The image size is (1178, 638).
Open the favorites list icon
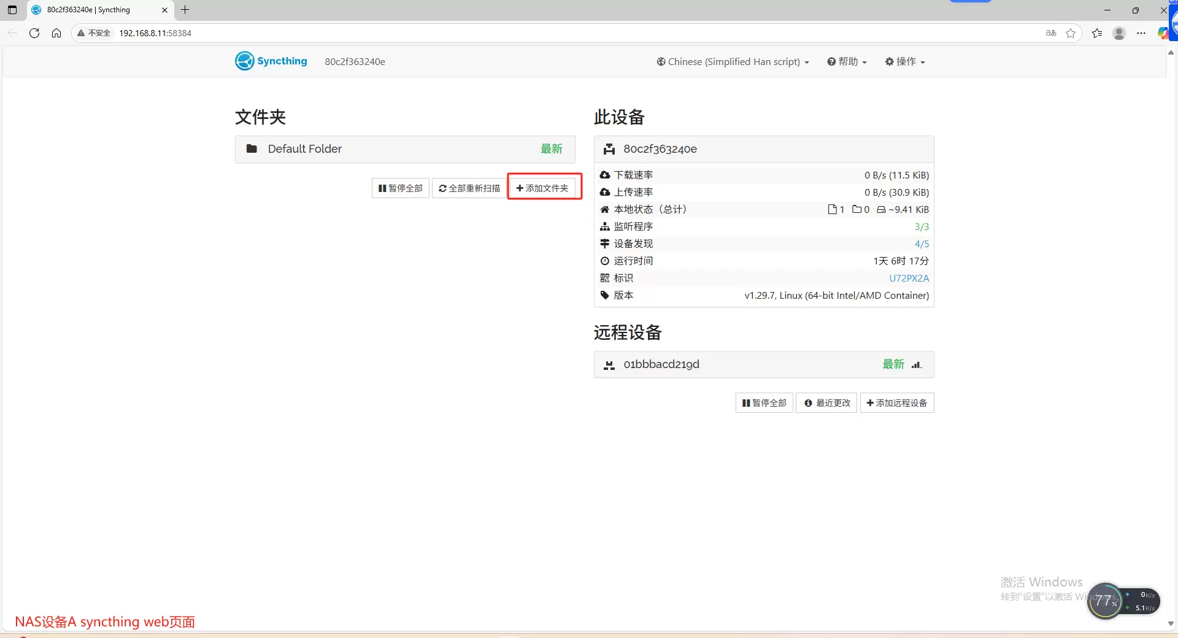coord(1097,33)
